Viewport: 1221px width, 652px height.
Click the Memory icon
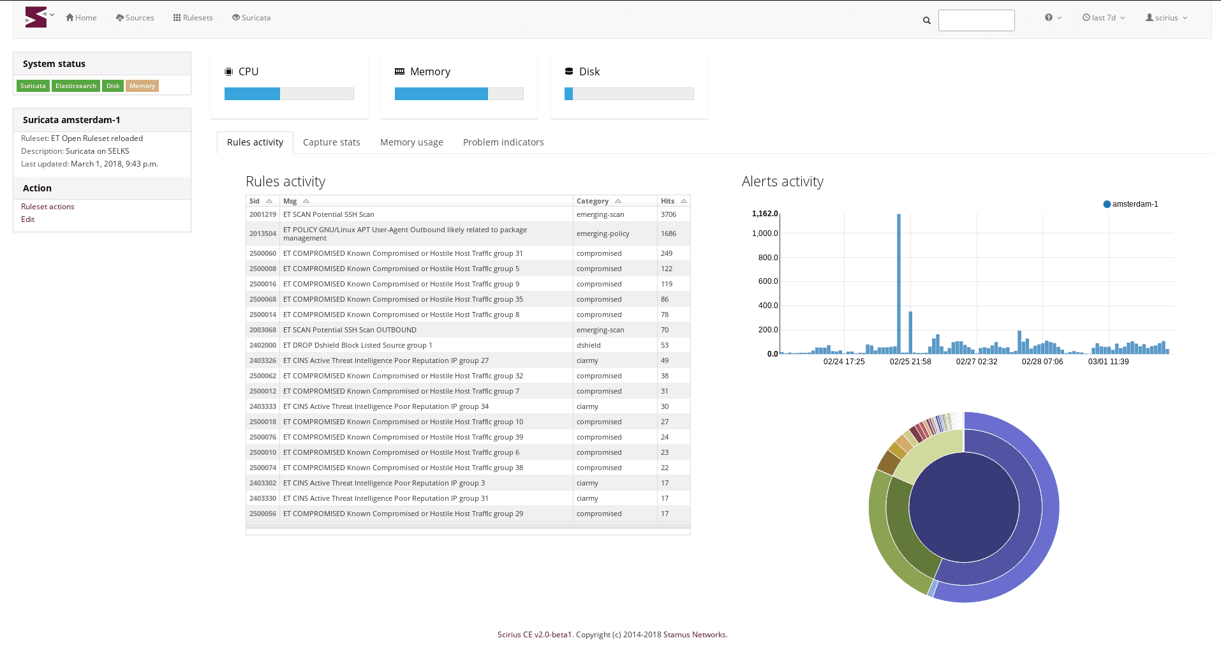click(x=400, y=71)
